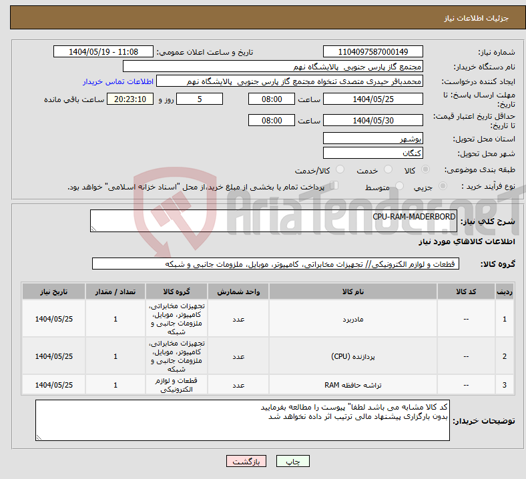Click the remaining days field showing 5
This screenshot has height=479, width=526.
(200, 99)
